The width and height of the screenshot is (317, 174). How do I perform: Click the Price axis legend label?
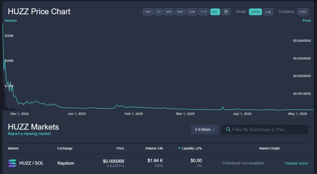pos(307,21)
